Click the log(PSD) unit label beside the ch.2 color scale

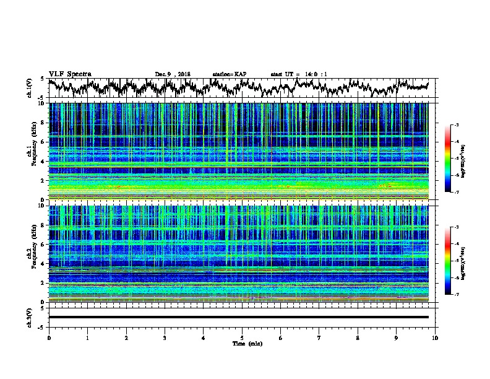pyautogui.click(x=463, y=263)
